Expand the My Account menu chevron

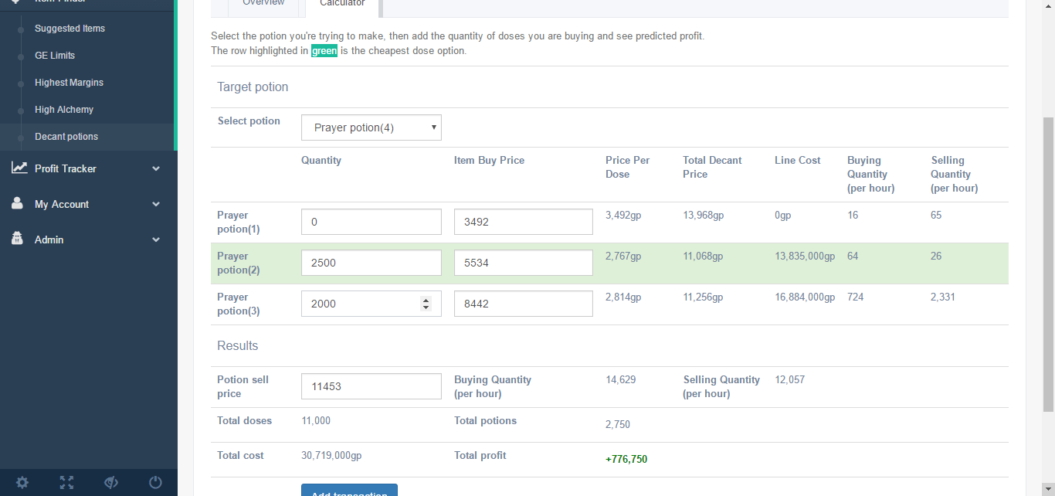[x=156, y=204]
